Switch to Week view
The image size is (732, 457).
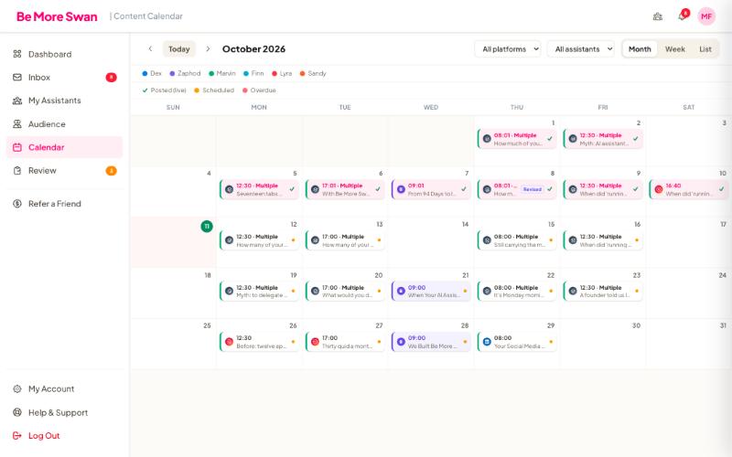coord(674,49)
